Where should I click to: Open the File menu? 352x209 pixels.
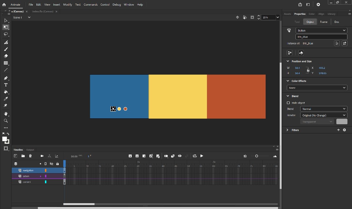click(31, 5)
